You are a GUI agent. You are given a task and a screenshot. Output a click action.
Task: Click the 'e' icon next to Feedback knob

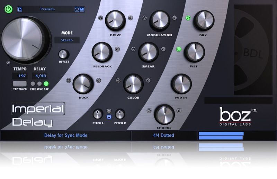pos(117,49)
